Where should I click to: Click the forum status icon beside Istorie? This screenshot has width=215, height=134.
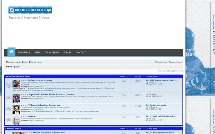(9, 120)
